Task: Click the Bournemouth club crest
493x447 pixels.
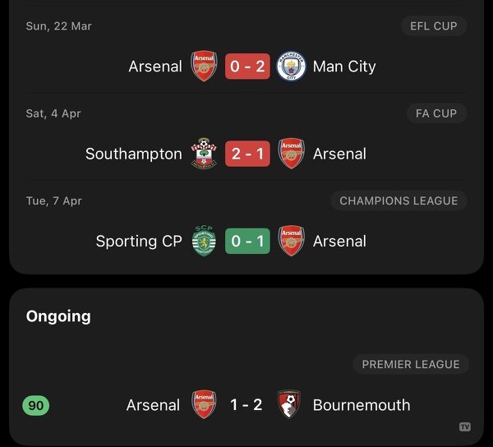Action: (290, 404)
